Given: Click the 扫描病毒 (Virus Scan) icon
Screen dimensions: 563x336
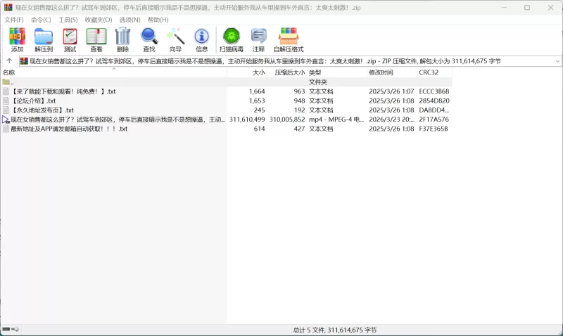Looking at the screenshot, I should tap(231, 39).
